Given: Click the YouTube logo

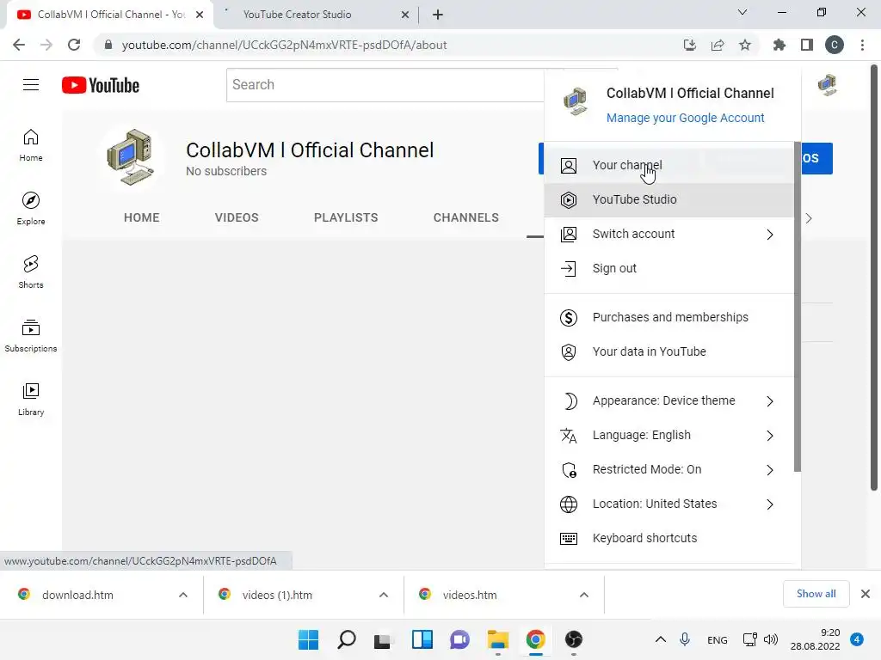Looking at the screenshot, I should pyautogui.click(x=101, y=85).
